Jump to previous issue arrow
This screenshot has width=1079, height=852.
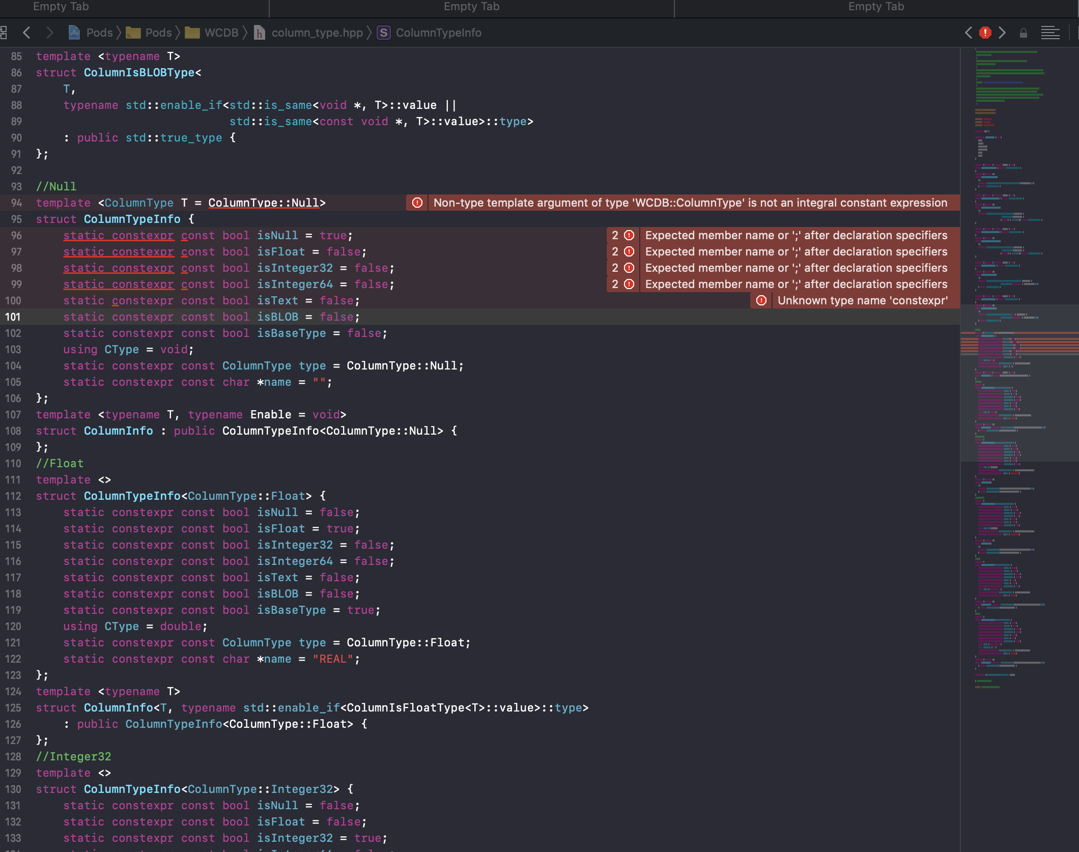tap(968, 33)
